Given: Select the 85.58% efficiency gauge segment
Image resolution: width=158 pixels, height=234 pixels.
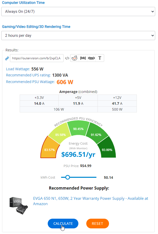Looking at the screenshot, I should click(60, 135).
